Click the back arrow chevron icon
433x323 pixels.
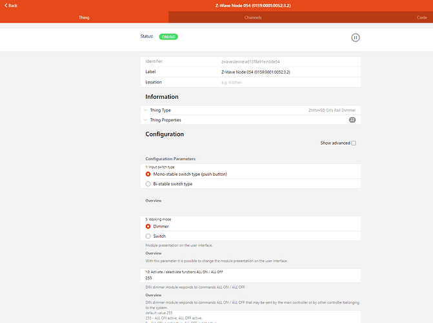[6, 6]
